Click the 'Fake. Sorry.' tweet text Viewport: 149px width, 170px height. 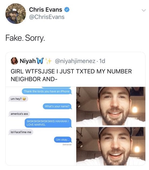(x=25, y=38)
